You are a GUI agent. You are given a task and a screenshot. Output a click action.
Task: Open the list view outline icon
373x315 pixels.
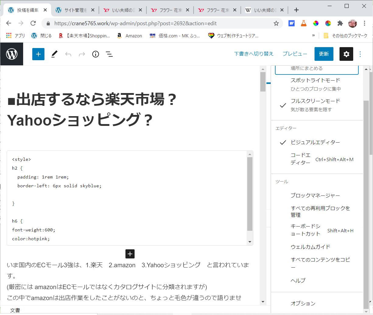point(109,54)
